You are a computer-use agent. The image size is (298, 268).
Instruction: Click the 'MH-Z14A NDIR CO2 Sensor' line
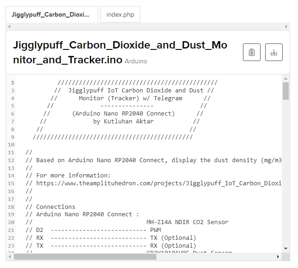[x=187, y=222]
